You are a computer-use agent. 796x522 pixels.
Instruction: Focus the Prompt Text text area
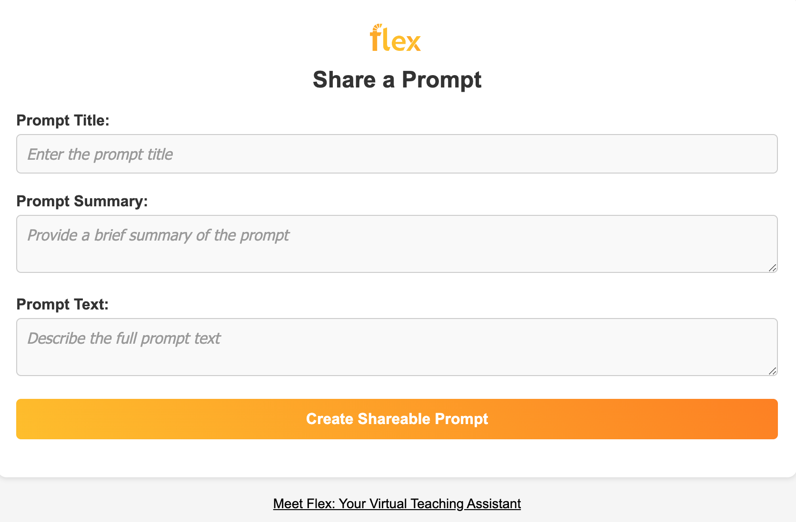click(397, 354)
